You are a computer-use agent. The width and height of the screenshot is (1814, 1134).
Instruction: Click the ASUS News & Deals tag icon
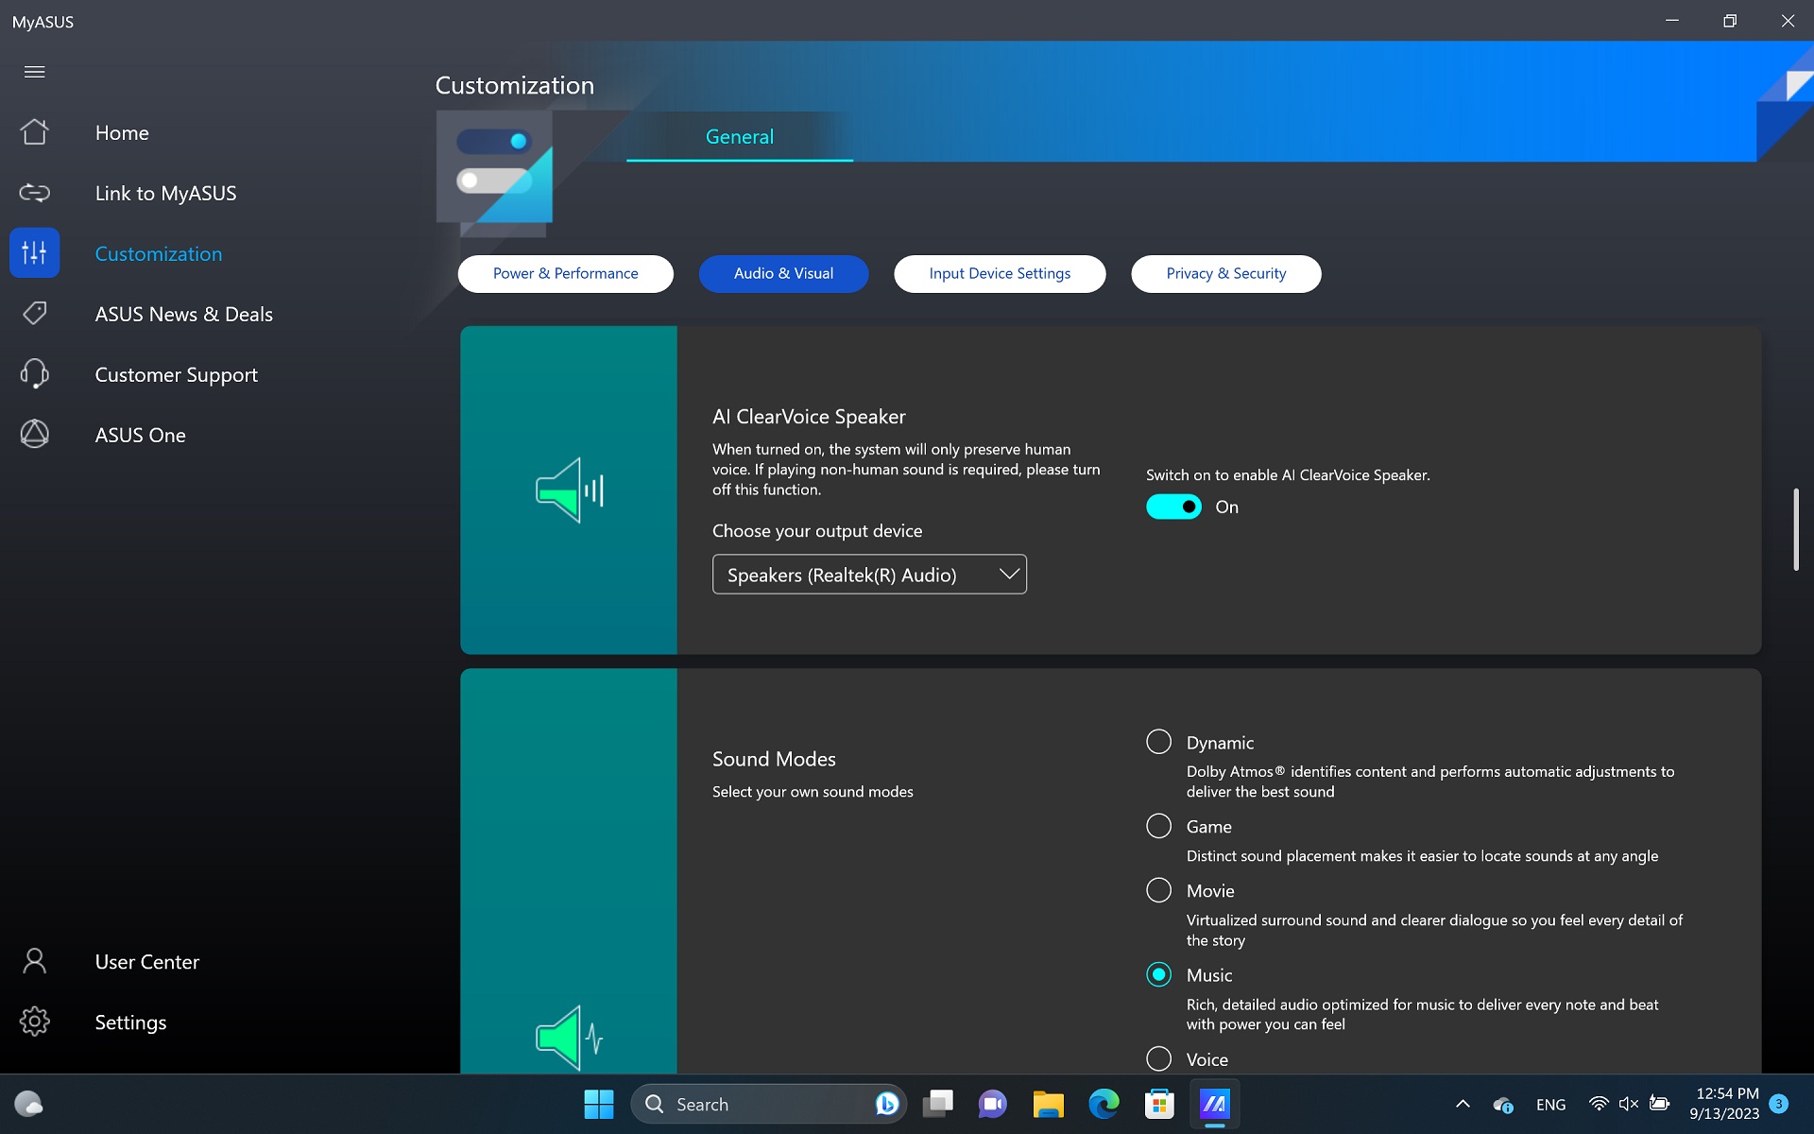click(35, 314)
